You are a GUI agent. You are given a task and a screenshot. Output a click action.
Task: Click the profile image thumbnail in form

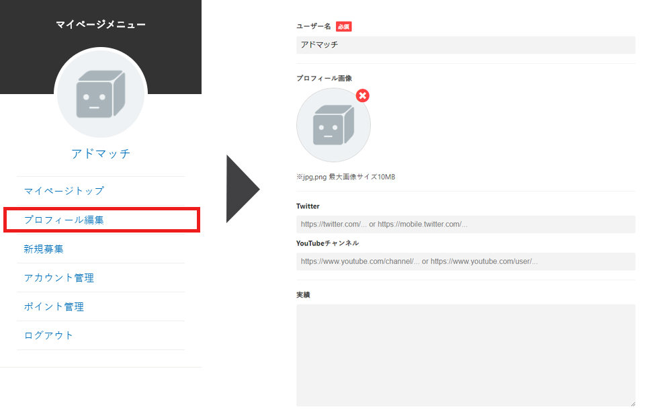tap(333, 125)
